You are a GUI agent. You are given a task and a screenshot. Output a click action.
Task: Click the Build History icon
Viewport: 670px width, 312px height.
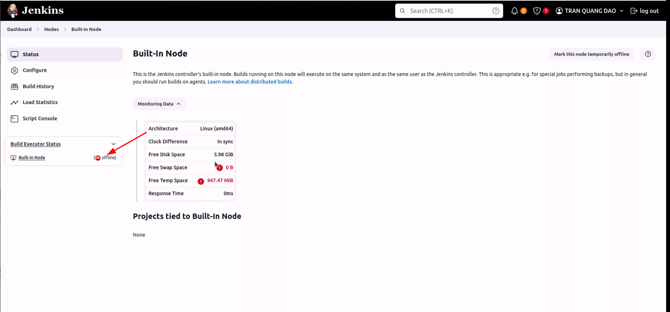pos(15,87)
